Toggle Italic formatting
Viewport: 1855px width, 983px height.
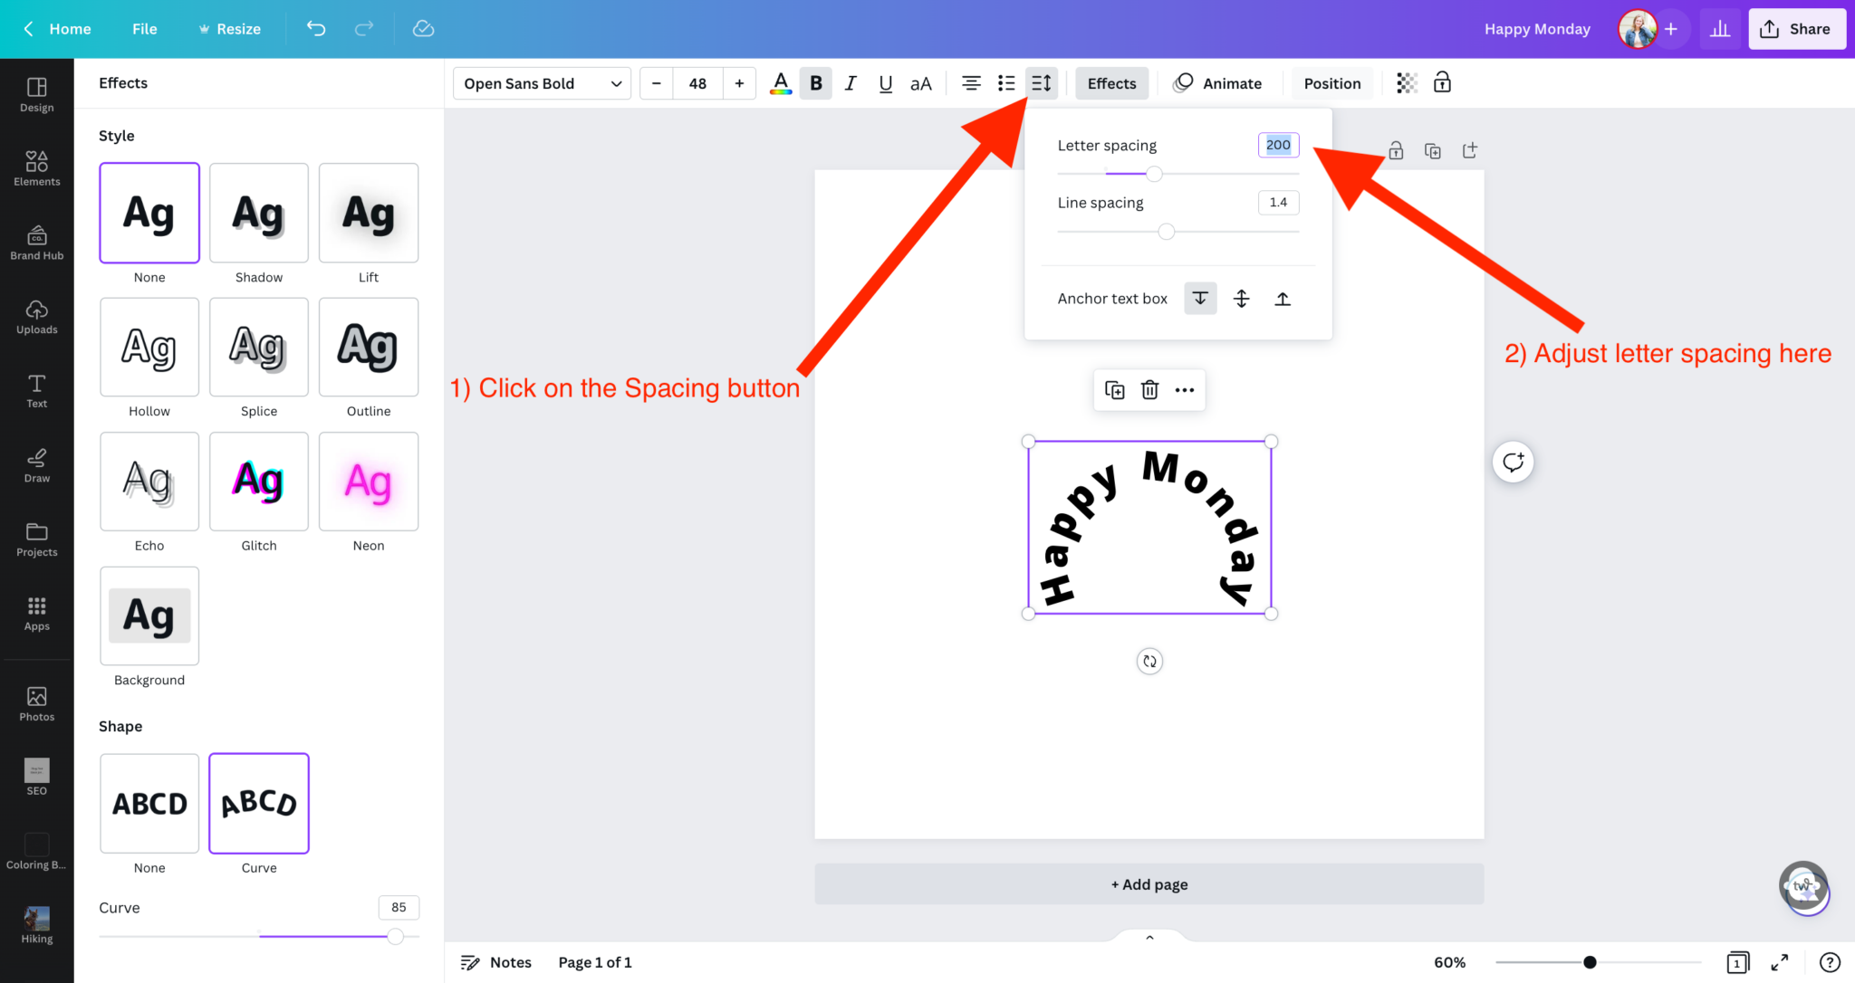click(x=851, y=83)
